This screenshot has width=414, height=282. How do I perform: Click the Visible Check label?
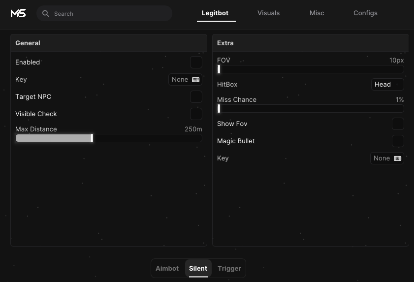point(36,114)
